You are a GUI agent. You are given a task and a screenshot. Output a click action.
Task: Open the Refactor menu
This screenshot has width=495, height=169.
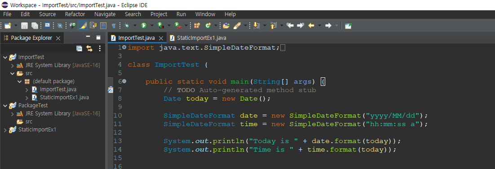pyautogui.click(x=75, y=14)
